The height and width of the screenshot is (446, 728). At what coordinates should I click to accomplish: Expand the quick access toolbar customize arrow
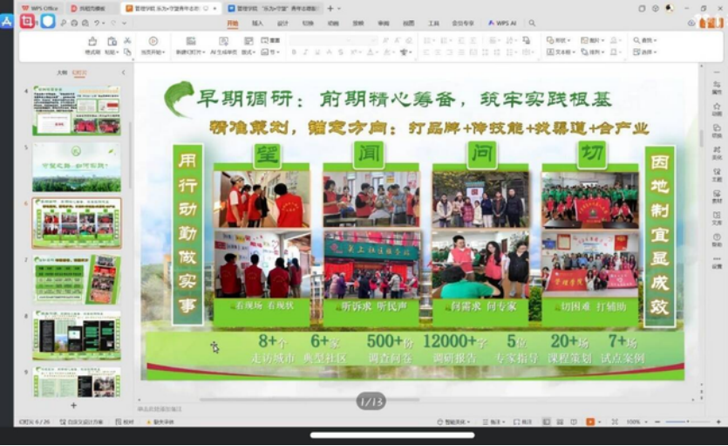(x=125, y=23)
